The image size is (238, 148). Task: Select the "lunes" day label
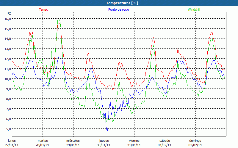[x=12, y=141]
